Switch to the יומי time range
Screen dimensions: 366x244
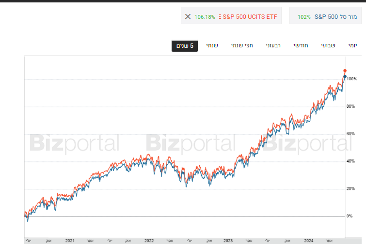(352, 45)
